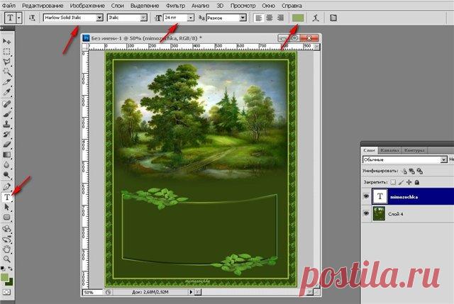Pick the Magic Wand tool
This screenshot has width=454, height=304.
pyautogui.click(x=6, y=72)
